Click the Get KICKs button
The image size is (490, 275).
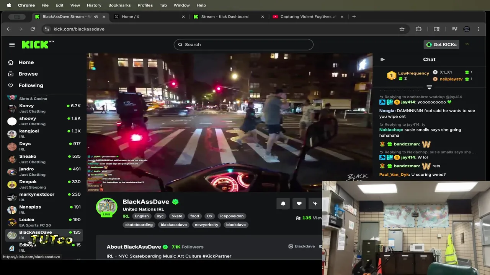[x=441, y=45]
